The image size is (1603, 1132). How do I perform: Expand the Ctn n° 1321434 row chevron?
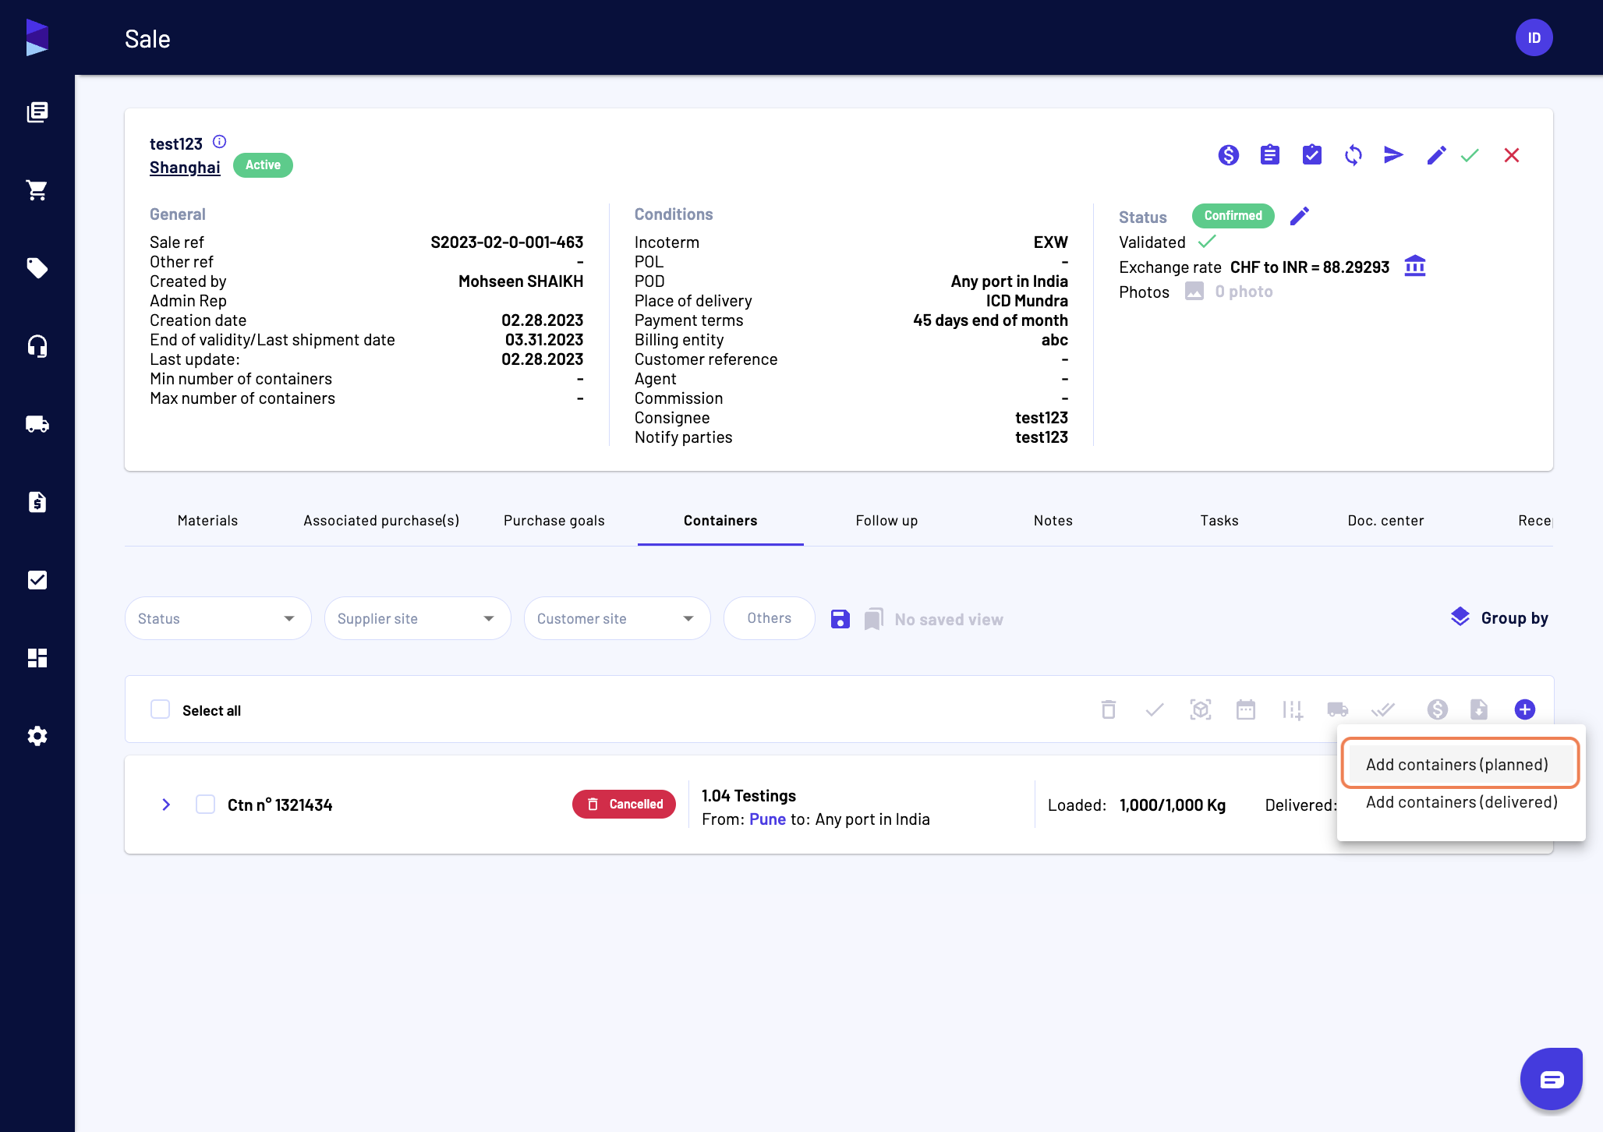point(166,805)
